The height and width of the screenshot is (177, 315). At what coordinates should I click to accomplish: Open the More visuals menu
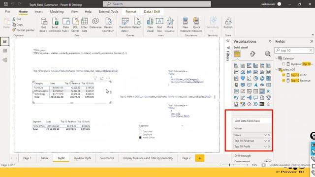coord(170,25)
